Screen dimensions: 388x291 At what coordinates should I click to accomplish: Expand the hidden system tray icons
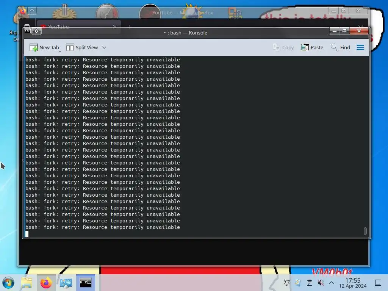coord(332,282)
